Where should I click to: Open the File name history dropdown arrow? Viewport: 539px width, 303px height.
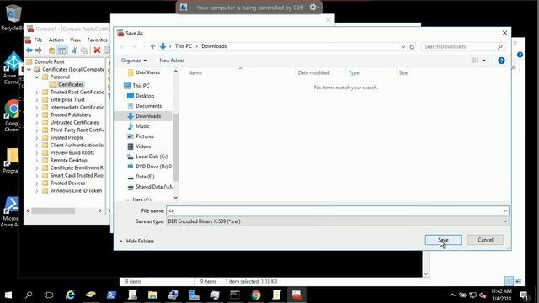[505, 210]
